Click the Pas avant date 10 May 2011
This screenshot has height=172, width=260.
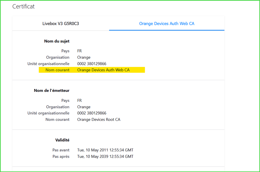(x=105, y=150)
